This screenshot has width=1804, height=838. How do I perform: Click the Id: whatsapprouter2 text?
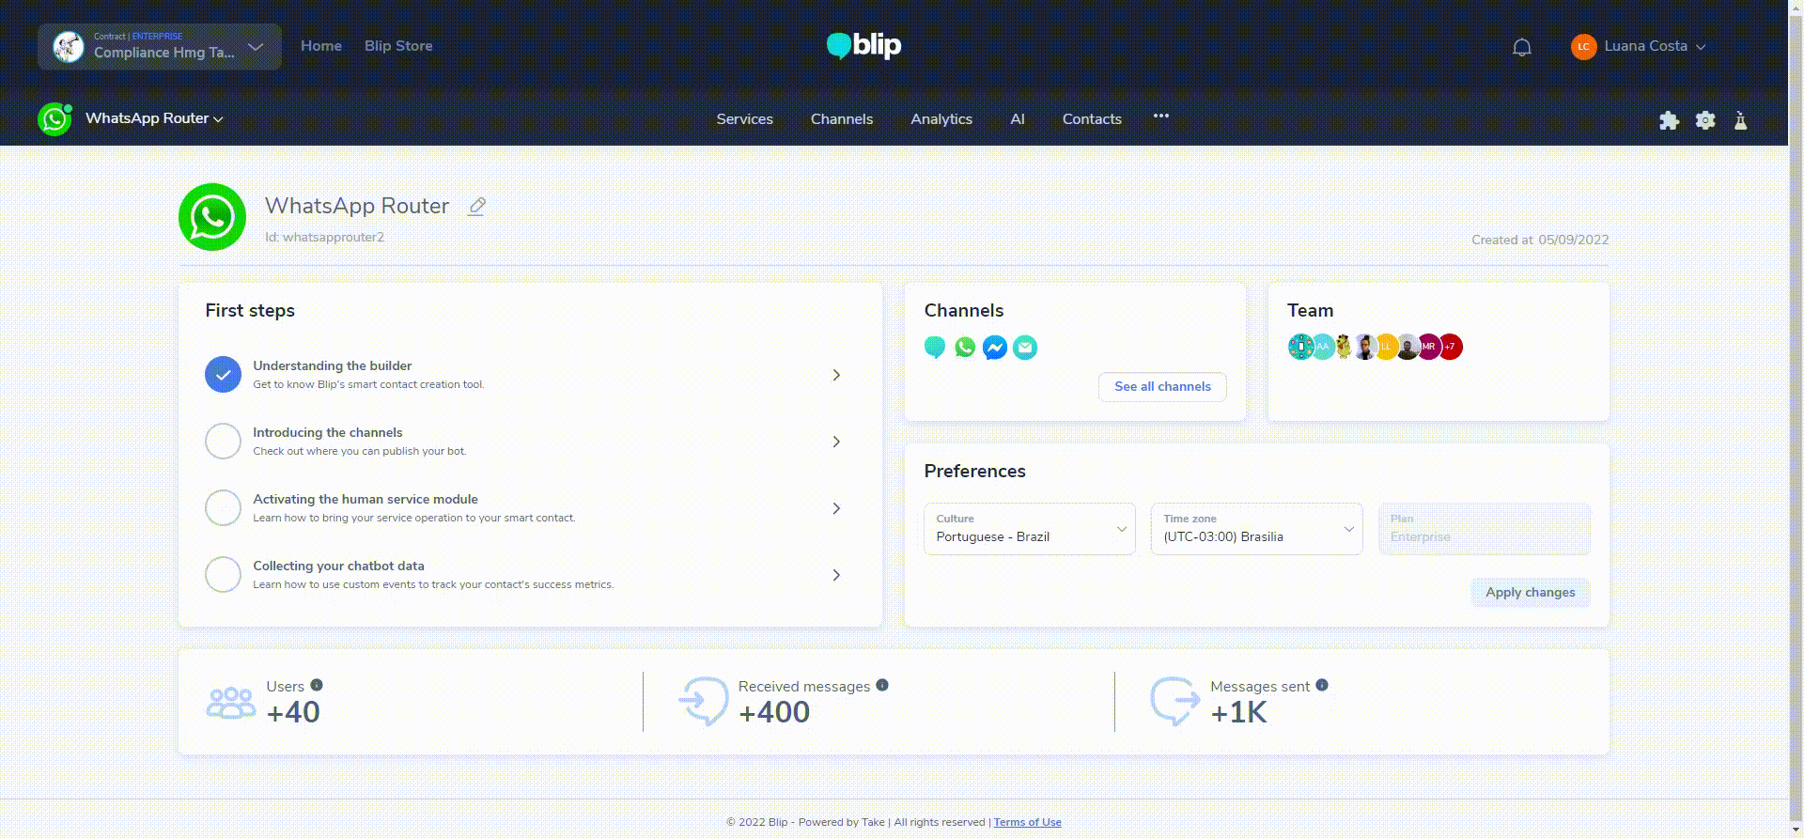(324, 237)
